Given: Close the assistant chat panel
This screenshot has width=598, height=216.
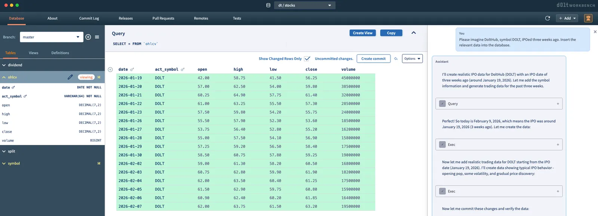Looking at the screenshot, I should (595, 32).
